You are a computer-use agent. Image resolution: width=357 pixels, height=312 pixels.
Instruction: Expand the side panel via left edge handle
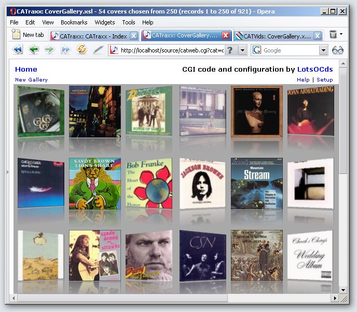pyautogui.click(x=7, y=171)
